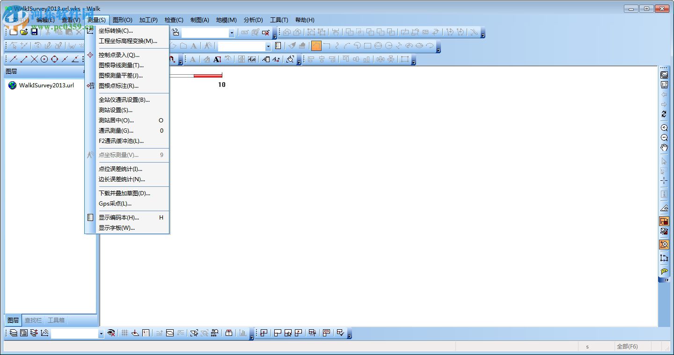Click the highlighted orange magnifier icon on right toolbar
The width and height of the screenshot is (674, 355).
664,244
